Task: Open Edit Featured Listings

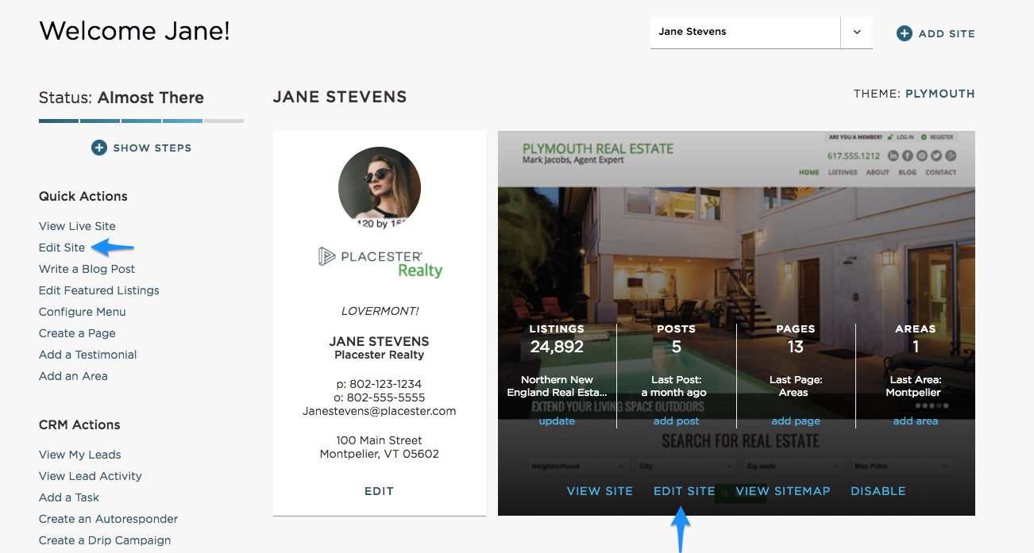Action: click(x=99, y=290)
